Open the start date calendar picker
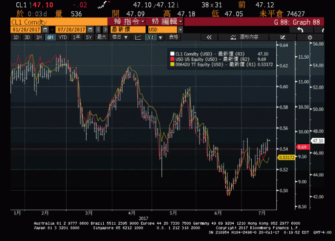 (x=45, y=29)
